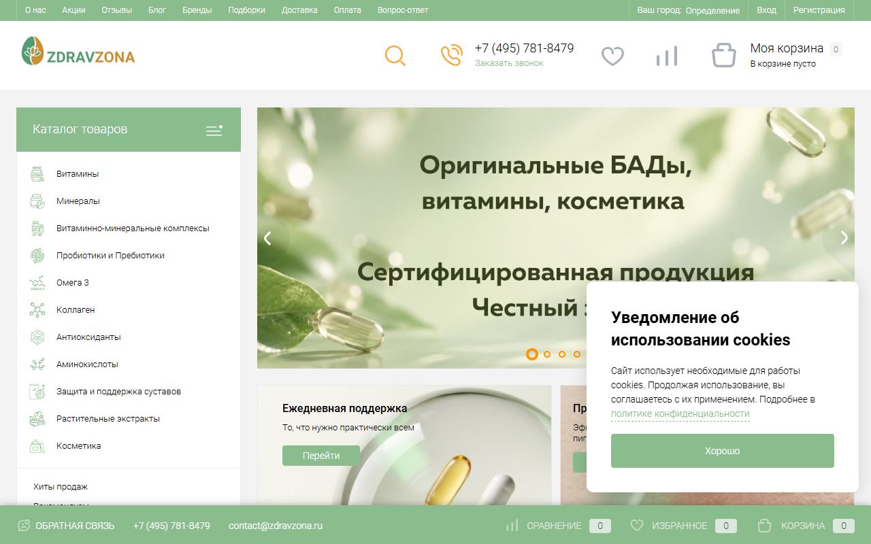This screenshot has width=871, height=544.
Task: Click the ZdravZona logo
Action: click(x=78, y=51)
